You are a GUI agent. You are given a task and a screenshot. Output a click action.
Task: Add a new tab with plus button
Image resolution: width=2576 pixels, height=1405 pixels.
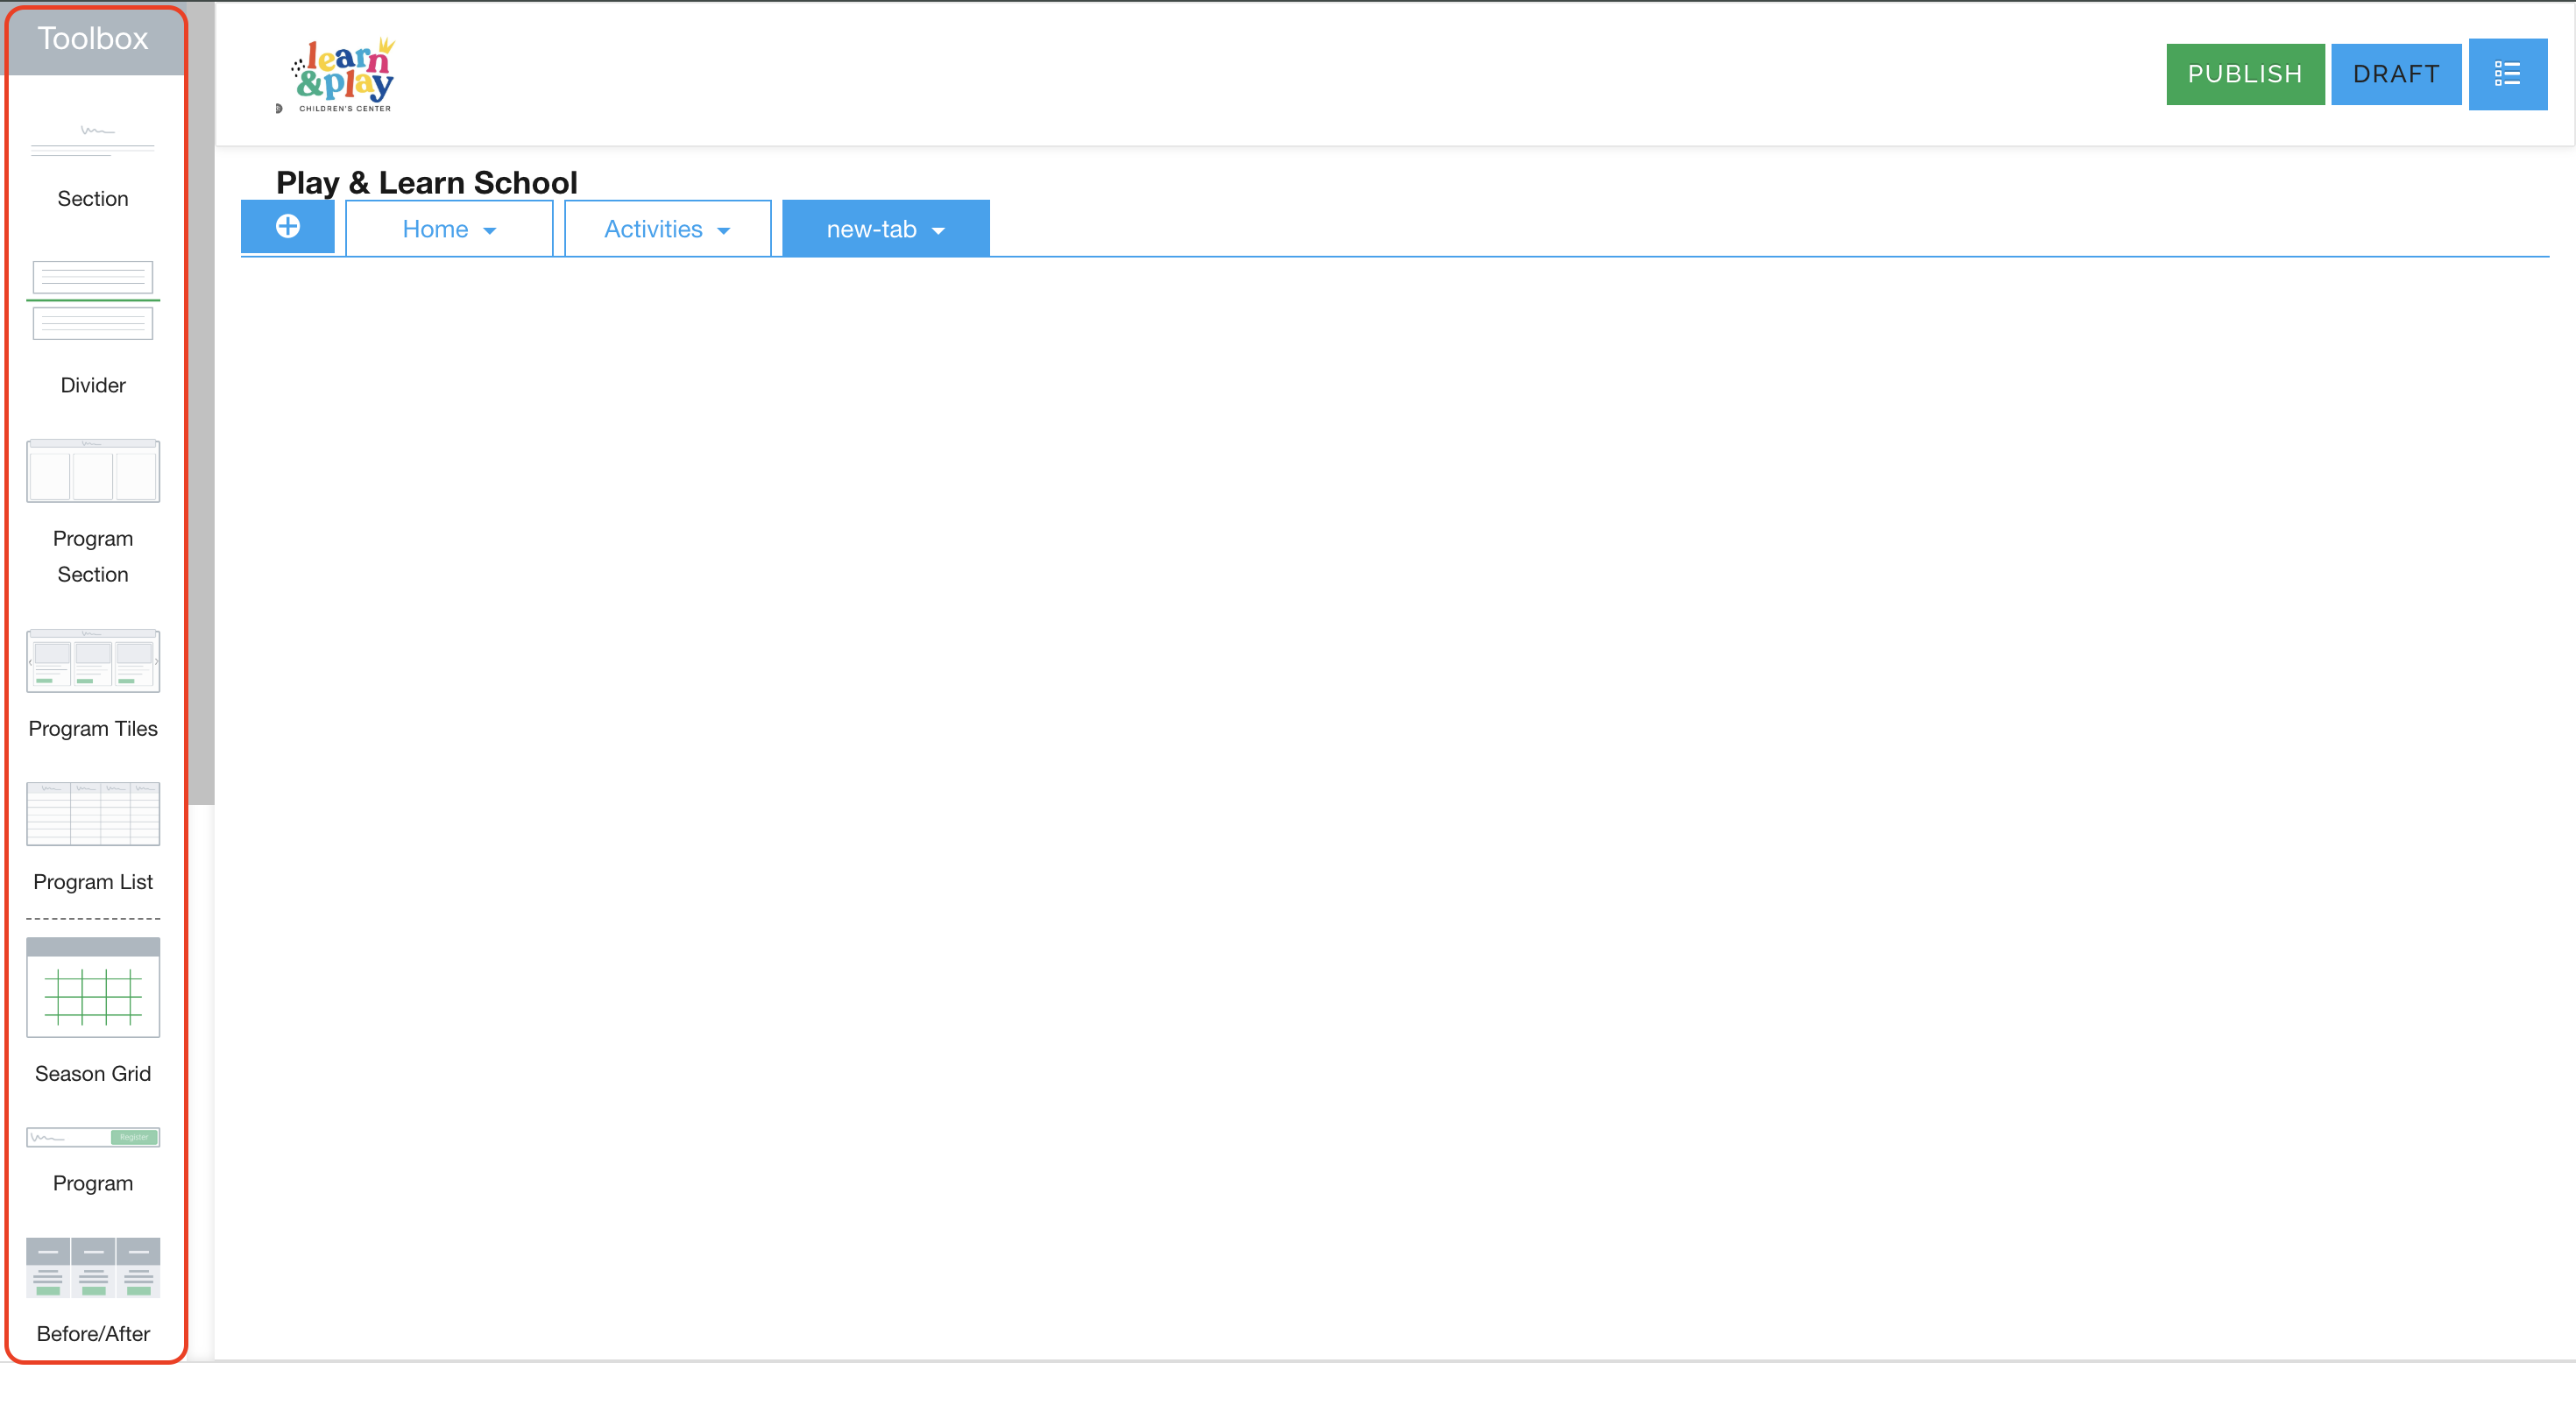[x=288, y=227]
